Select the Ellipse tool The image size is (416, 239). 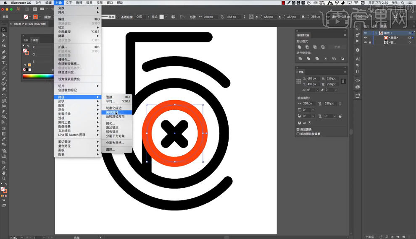pyautogui.click(x=4, y=73)
